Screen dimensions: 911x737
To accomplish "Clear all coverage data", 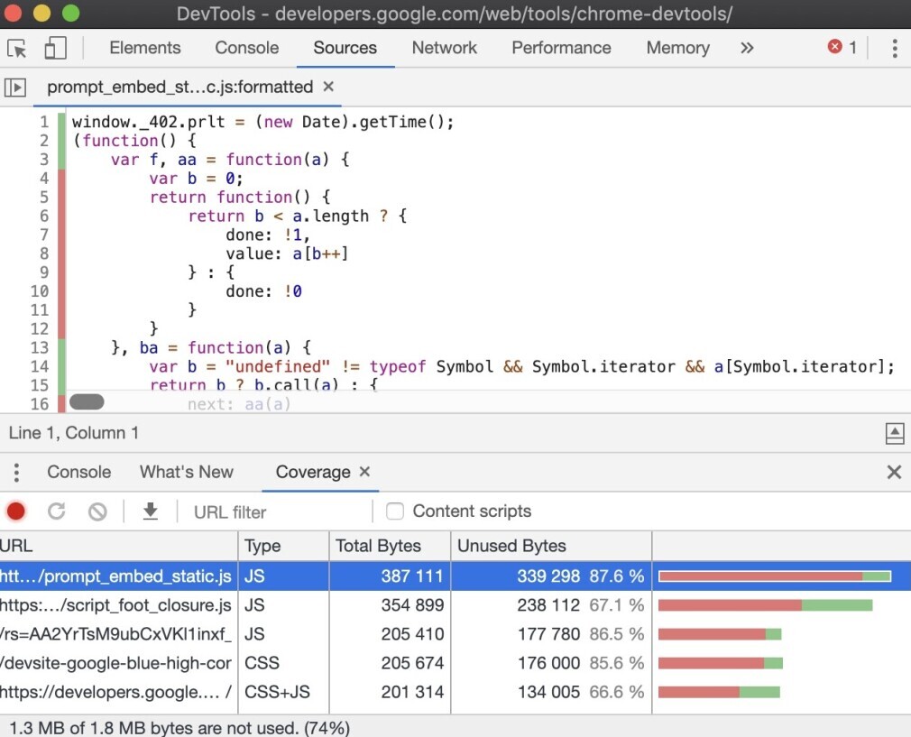I will [x=97, y=511].
